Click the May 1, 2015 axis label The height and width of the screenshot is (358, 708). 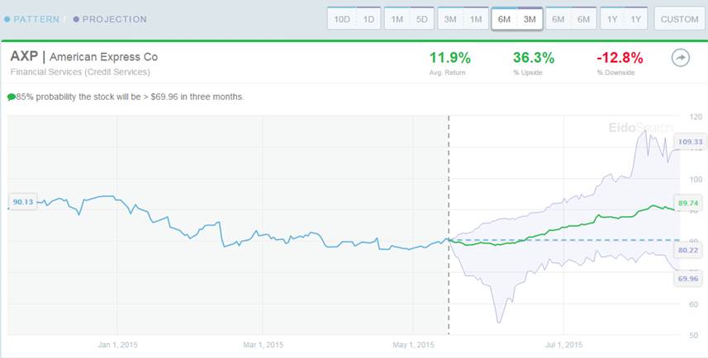pos(413,345)
